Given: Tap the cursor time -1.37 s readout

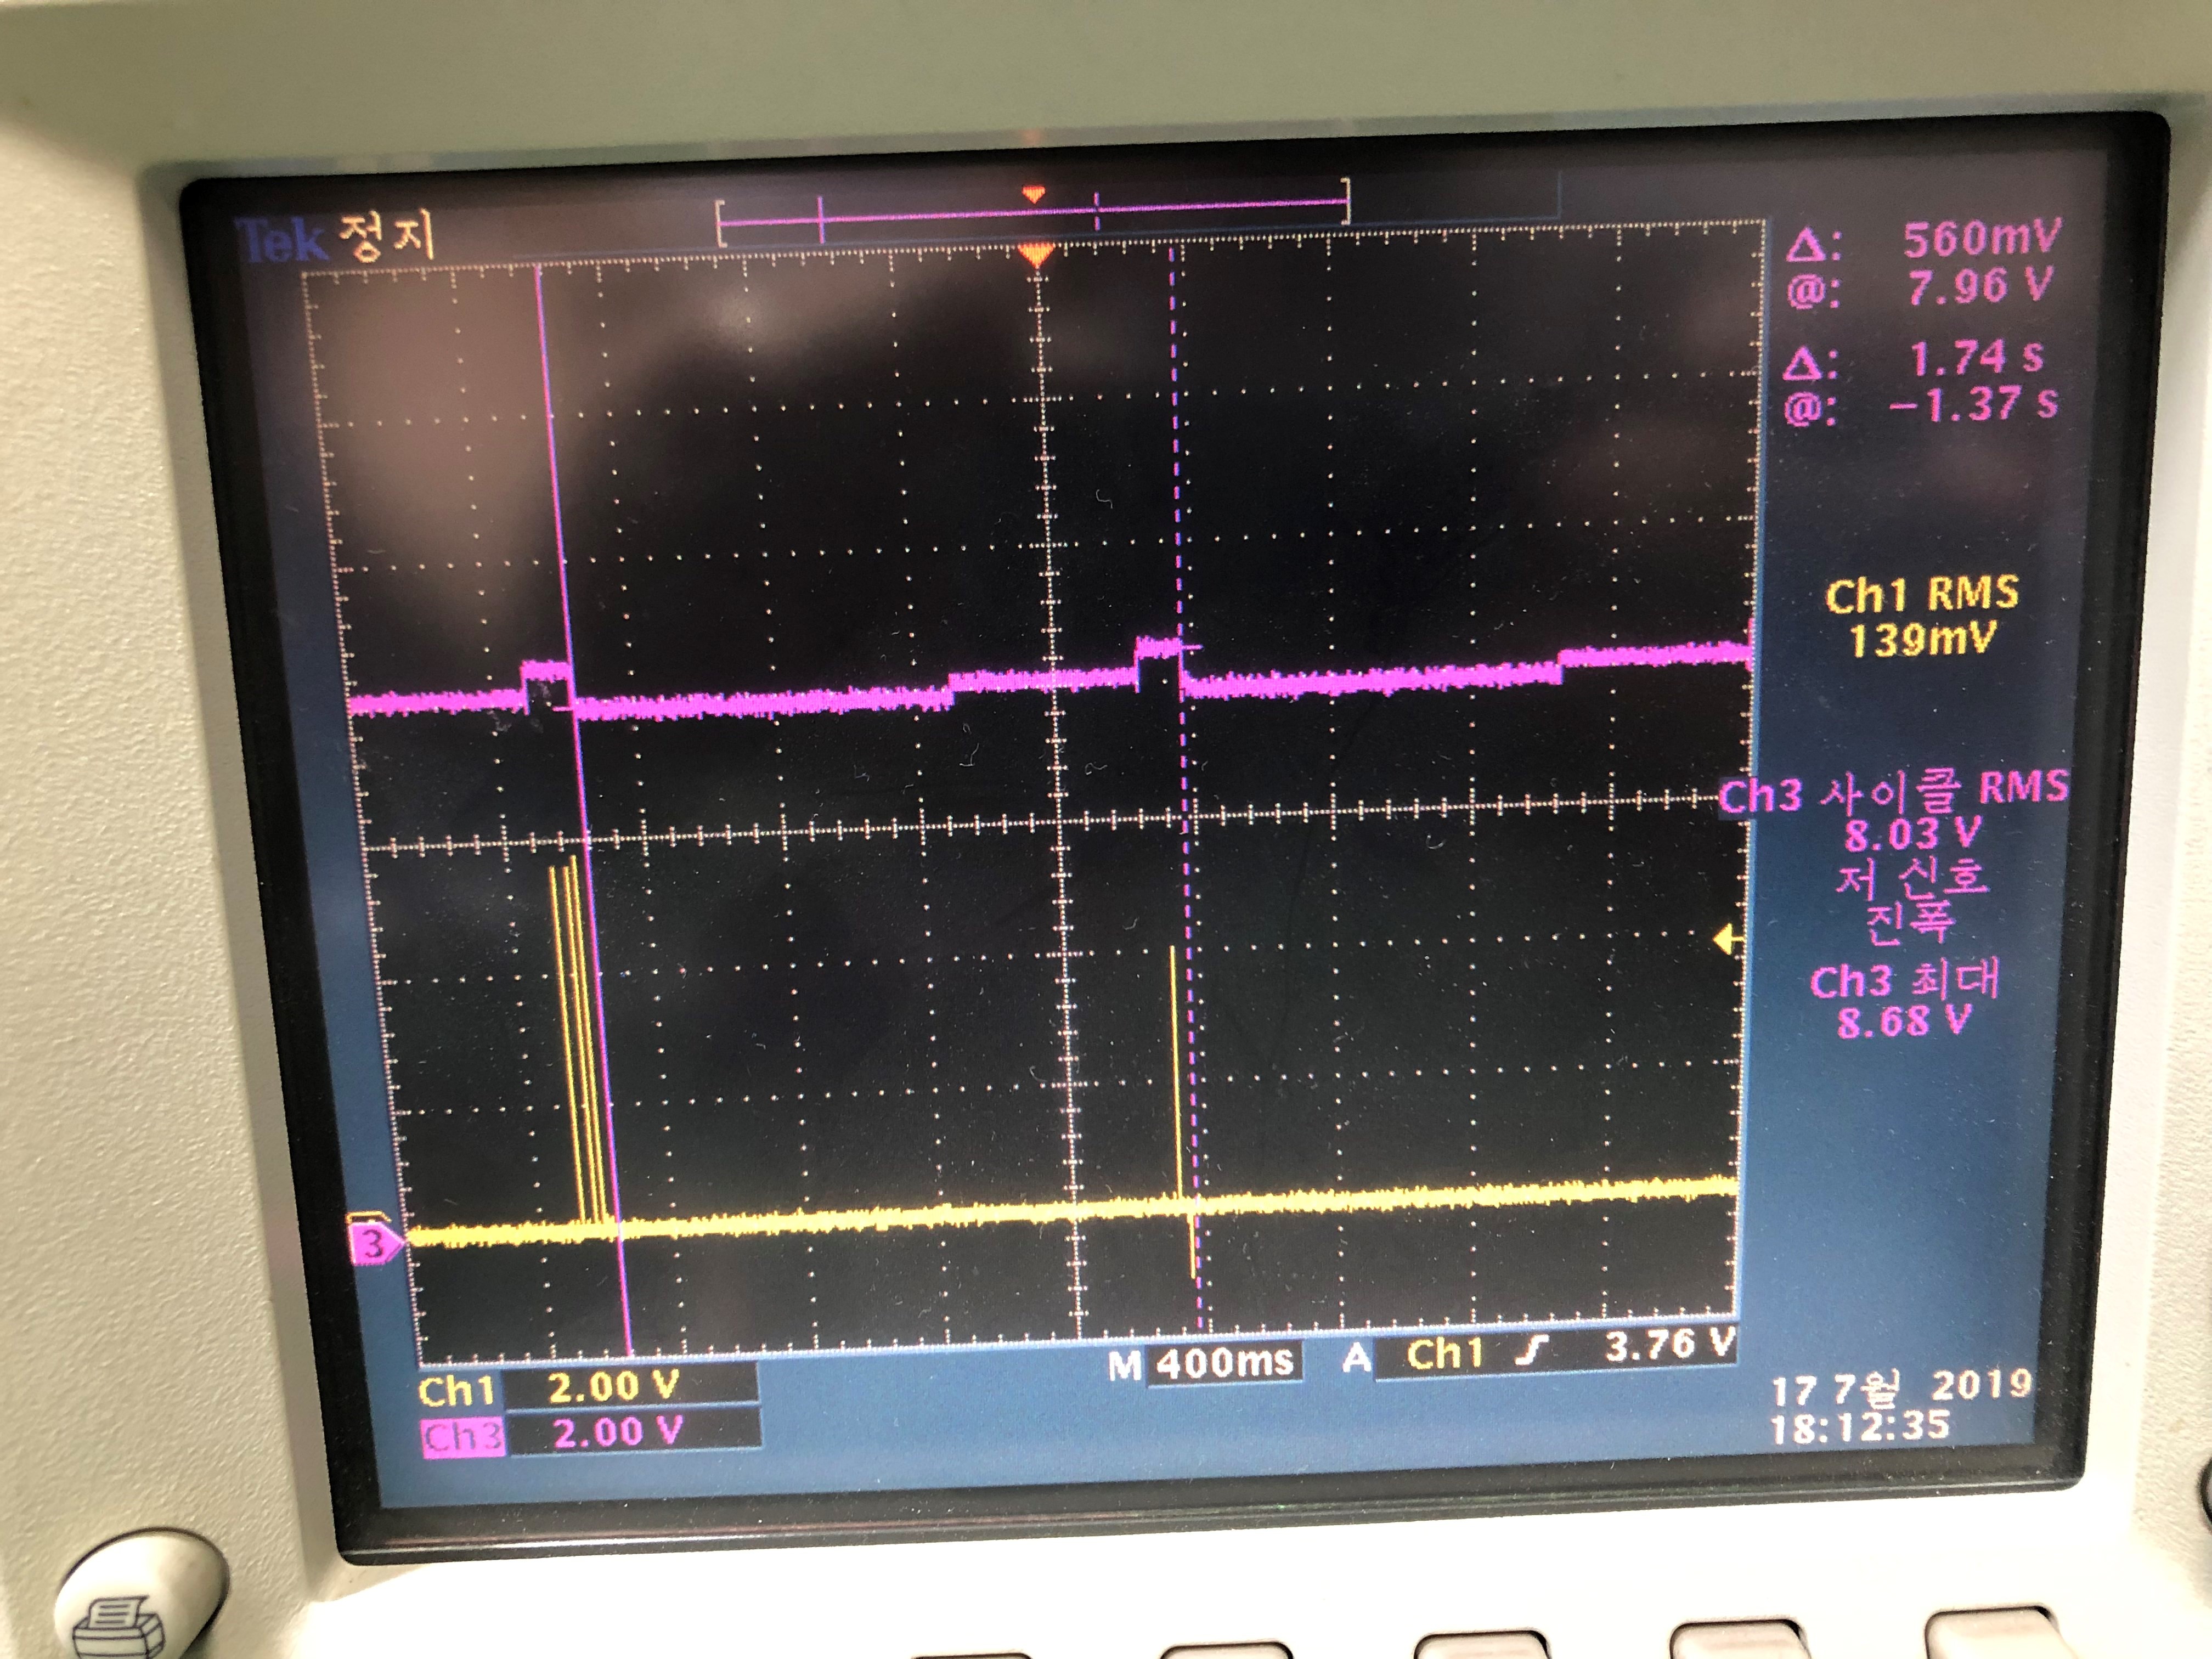Looking at the screenshot, I should point(1921,405).
